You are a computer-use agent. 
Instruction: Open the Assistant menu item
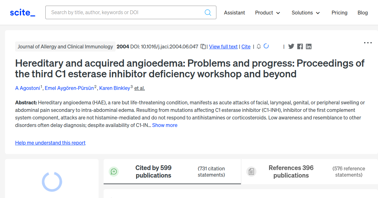(234, 13)
